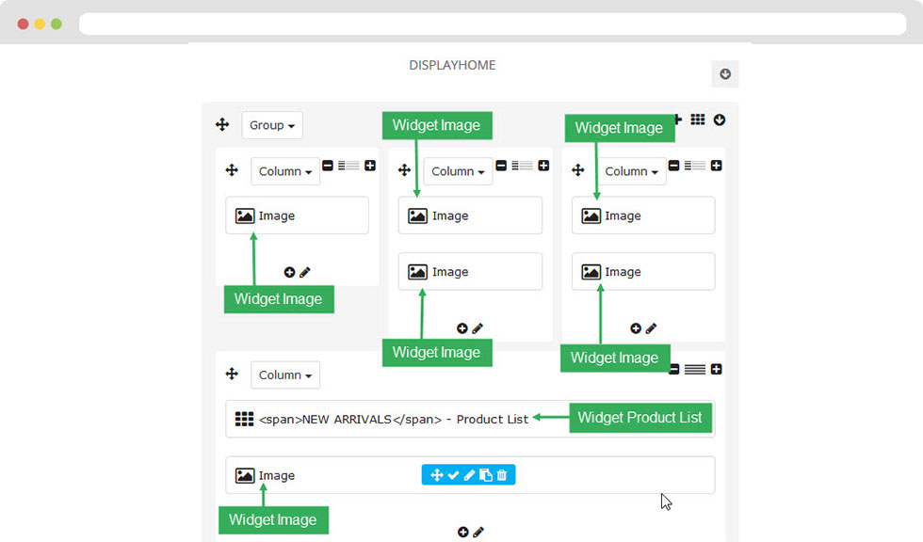Duplicate Image widget with copy icon
This screenshot has height=542, width=923.
[486, 475]
